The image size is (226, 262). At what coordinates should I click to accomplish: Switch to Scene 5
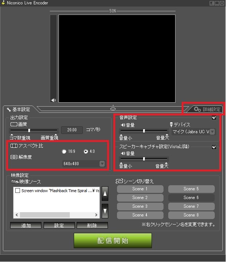click(x=191, y=189)
